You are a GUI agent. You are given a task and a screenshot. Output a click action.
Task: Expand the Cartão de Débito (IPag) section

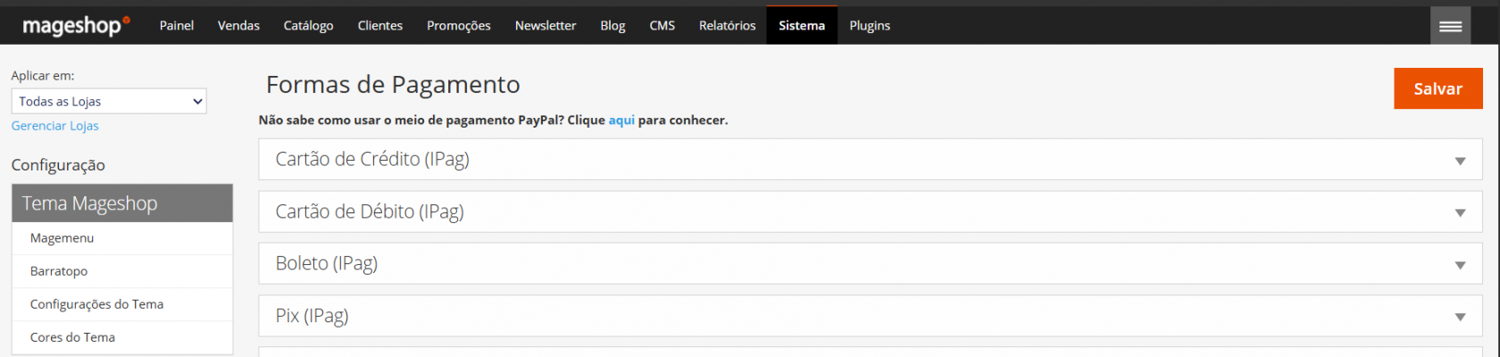tap(870, 212)
